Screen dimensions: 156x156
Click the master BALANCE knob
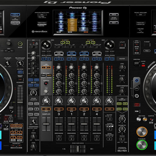pyautogui.click(x=122, y=79)
